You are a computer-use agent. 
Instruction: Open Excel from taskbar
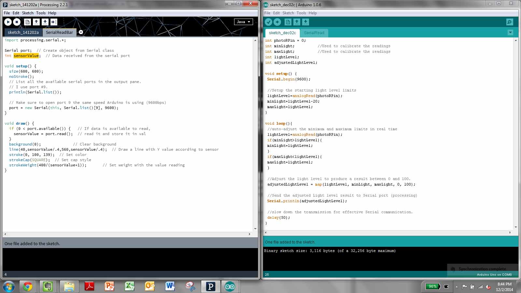[130, 286]
